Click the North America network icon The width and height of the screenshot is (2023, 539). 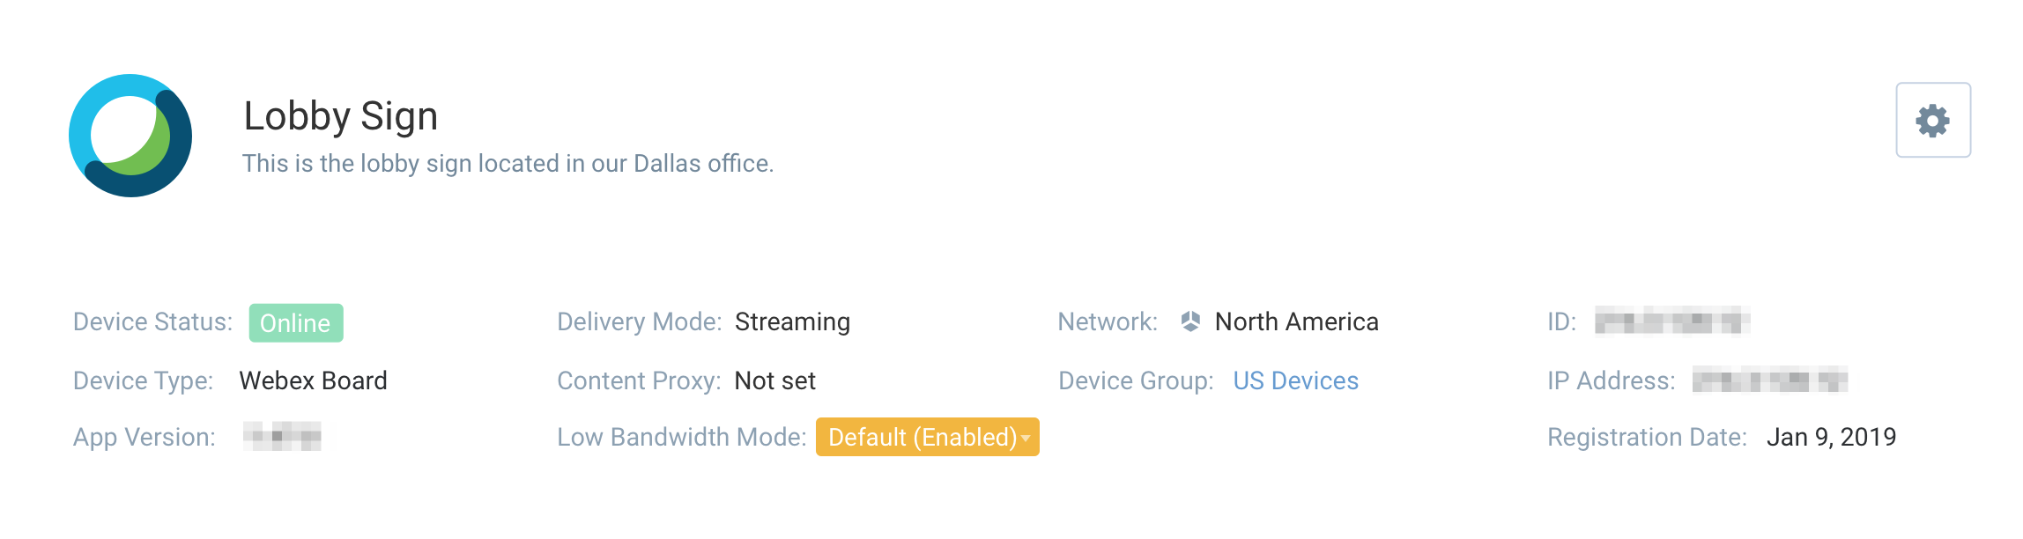(x=1190, y=321)
